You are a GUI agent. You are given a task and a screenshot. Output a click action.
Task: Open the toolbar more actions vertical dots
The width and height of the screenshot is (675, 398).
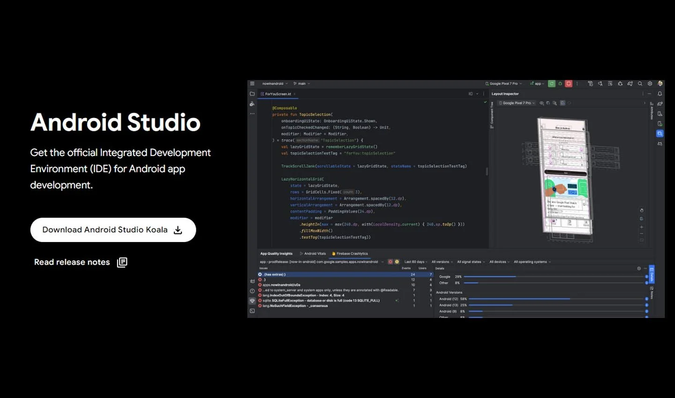tap(577, 84)
